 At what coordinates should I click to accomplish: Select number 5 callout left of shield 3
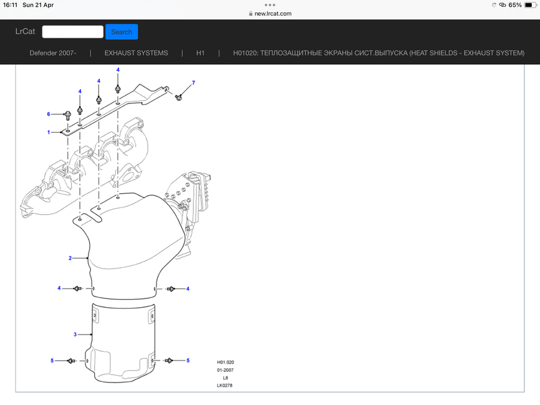pyautogui.click(x=52, y=361)
